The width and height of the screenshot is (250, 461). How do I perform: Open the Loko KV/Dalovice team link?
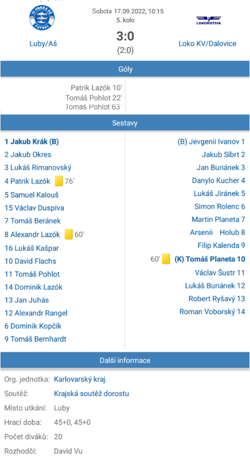tap(207, 44)
